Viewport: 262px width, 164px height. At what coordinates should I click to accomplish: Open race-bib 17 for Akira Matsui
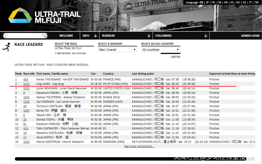25,138
